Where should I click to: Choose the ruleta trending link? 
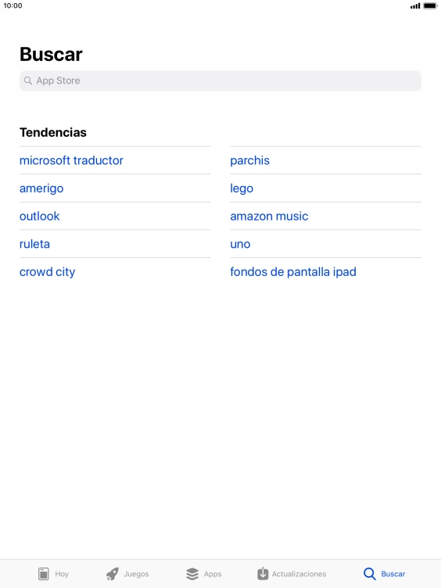34,244
